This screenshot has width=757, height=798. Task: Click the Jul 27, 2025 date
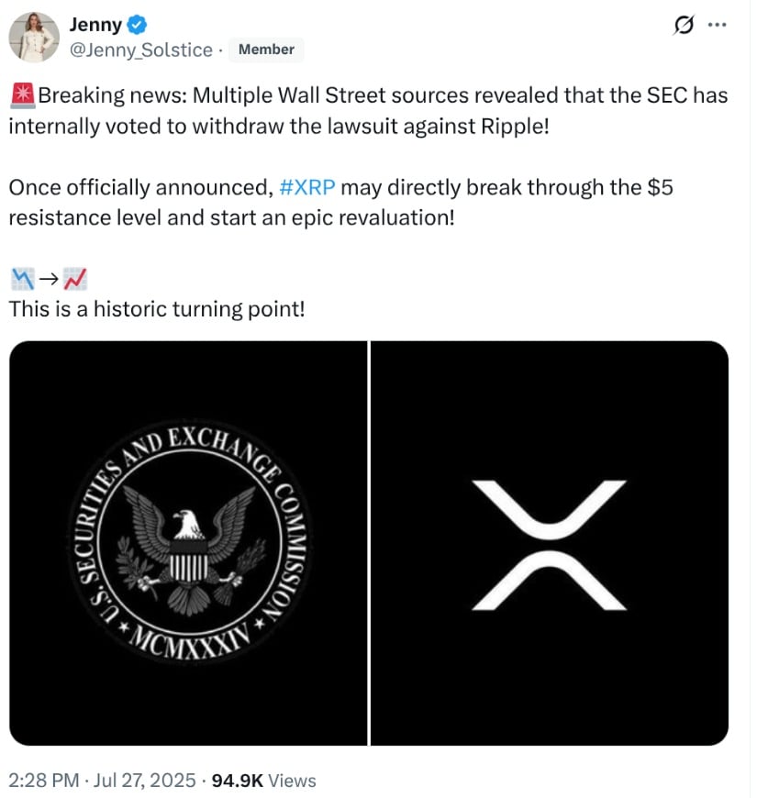(x=145, y=781)
